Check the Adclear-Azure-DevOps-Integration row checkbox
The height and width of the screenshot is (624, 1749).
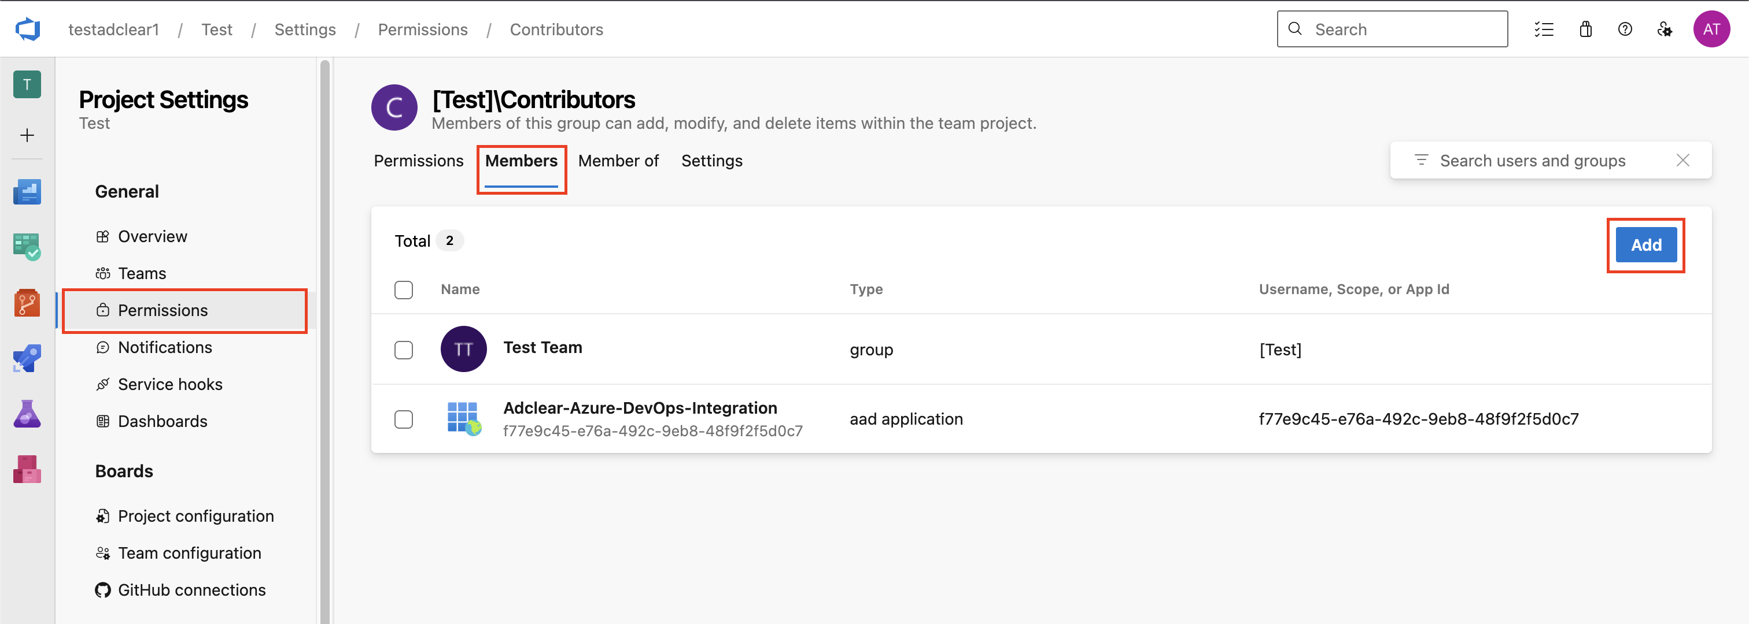tap(403, 418)
